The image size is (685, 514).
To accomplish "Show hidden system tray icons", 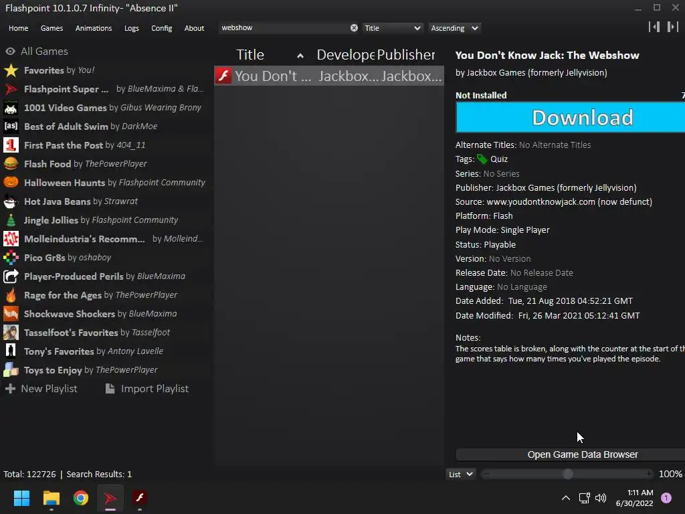I will coord(566,498).
